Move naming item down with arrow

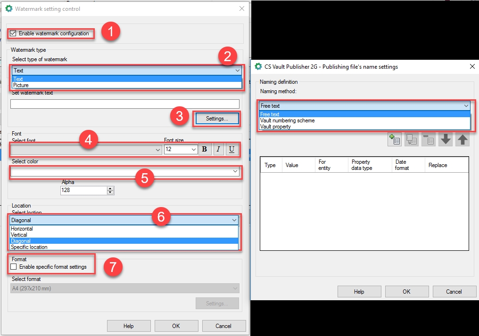tap(446, 140)
